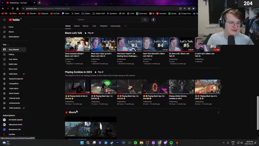Click the search magnifier button

tap(145, 20)
